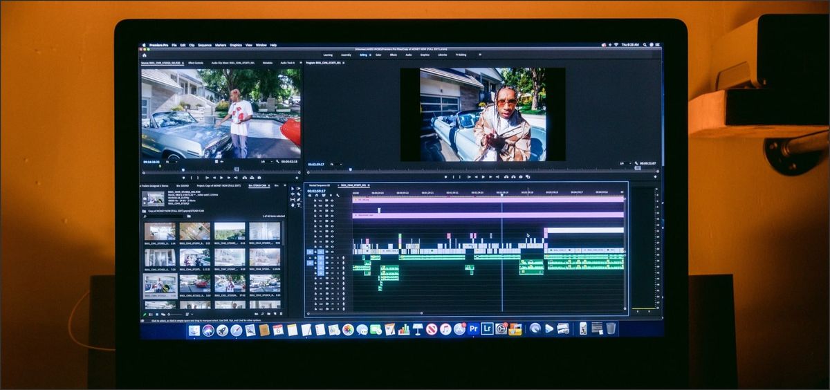Launch Lightroom from the Dock
Image resolution: width=830 pixels, height=390 pixels.
click(487, 329)
